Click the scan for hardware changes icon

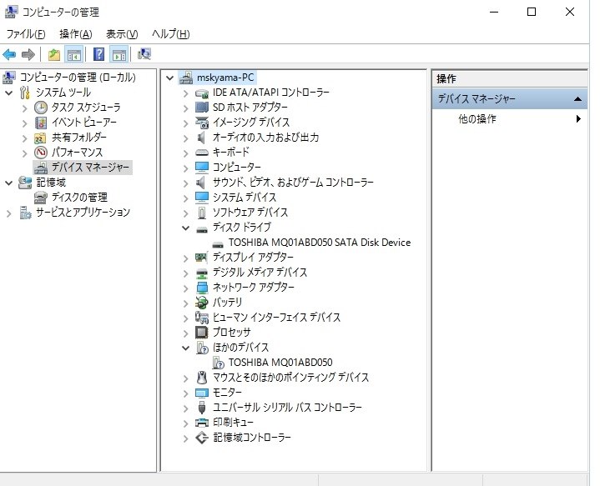[x=144, y=54]
